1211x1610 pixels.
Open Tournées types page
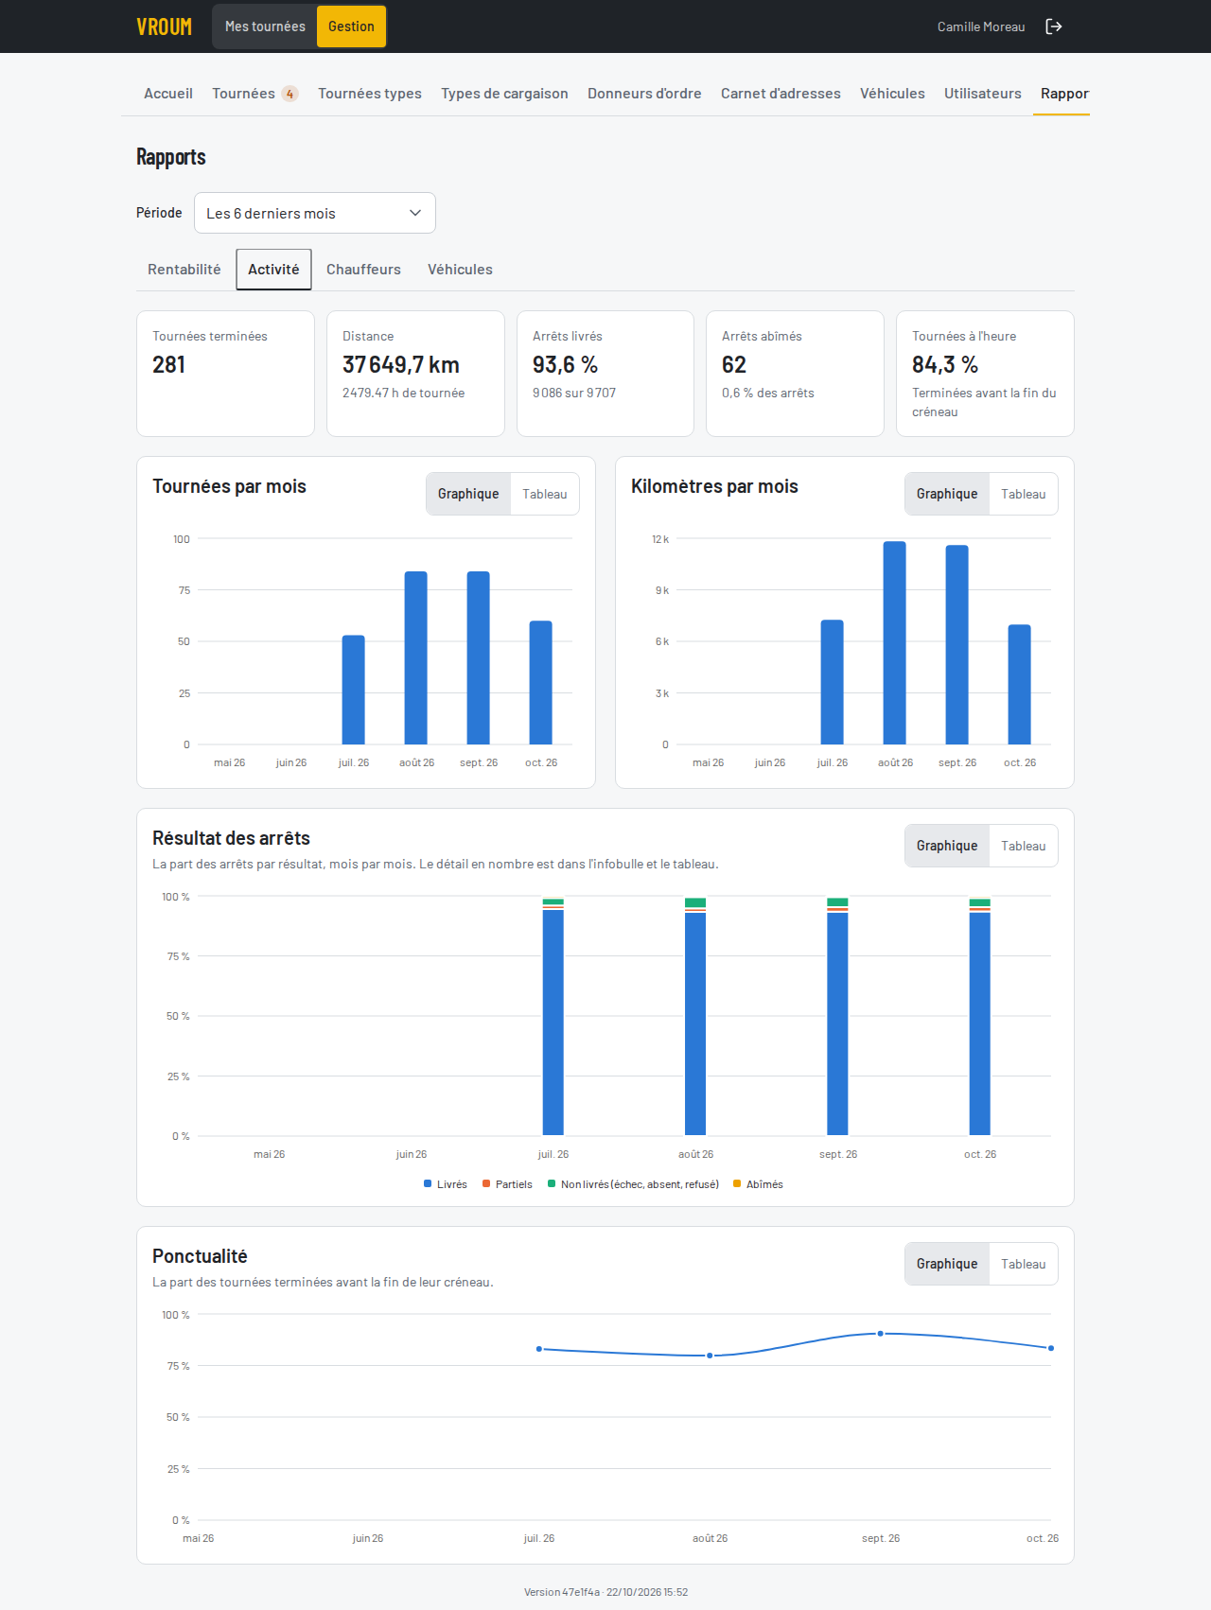[370, 94]
